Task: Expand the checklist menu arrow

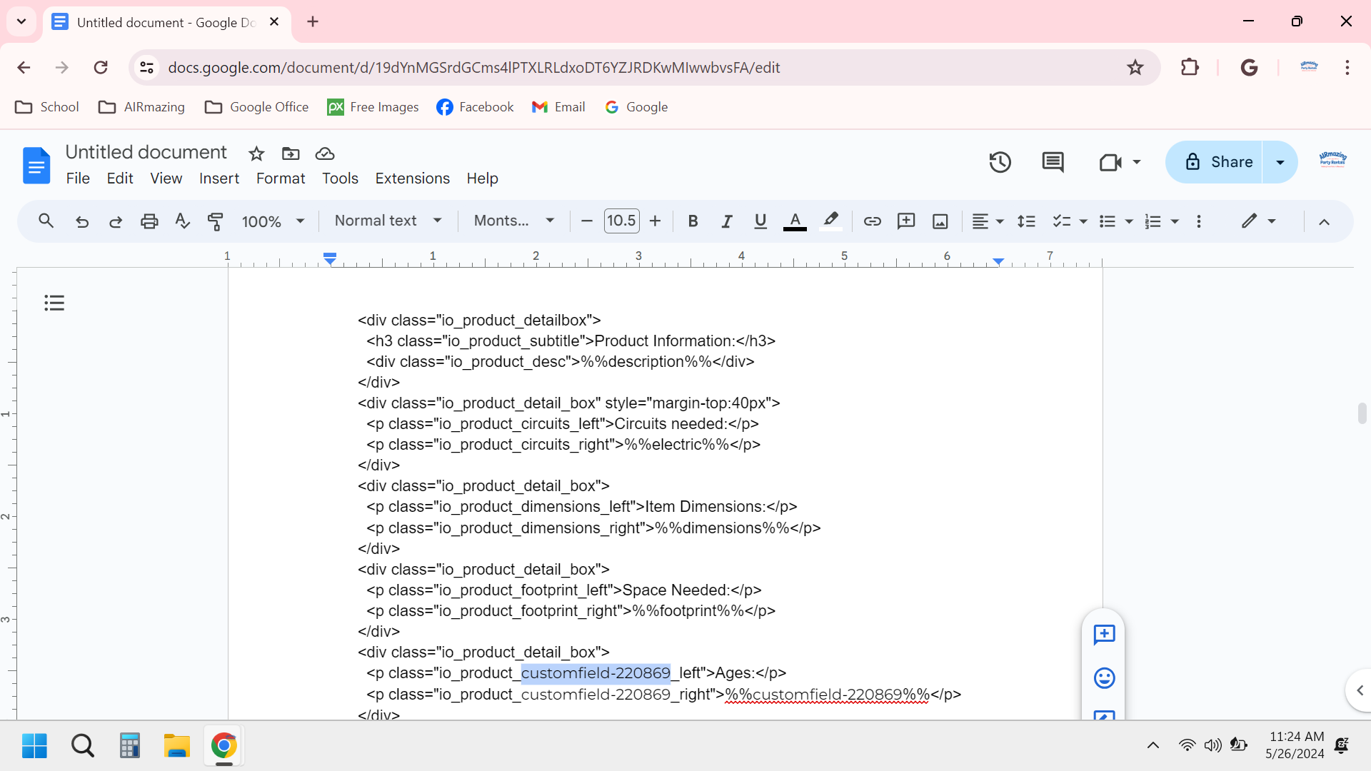Action: point(1083,221)
